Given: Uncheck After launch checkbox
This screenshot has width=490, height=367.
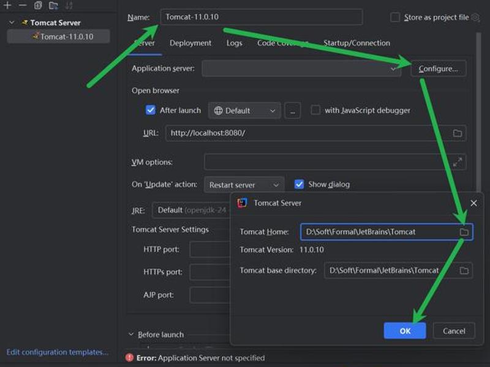Looking at the screenshot, I should point(150,110).
